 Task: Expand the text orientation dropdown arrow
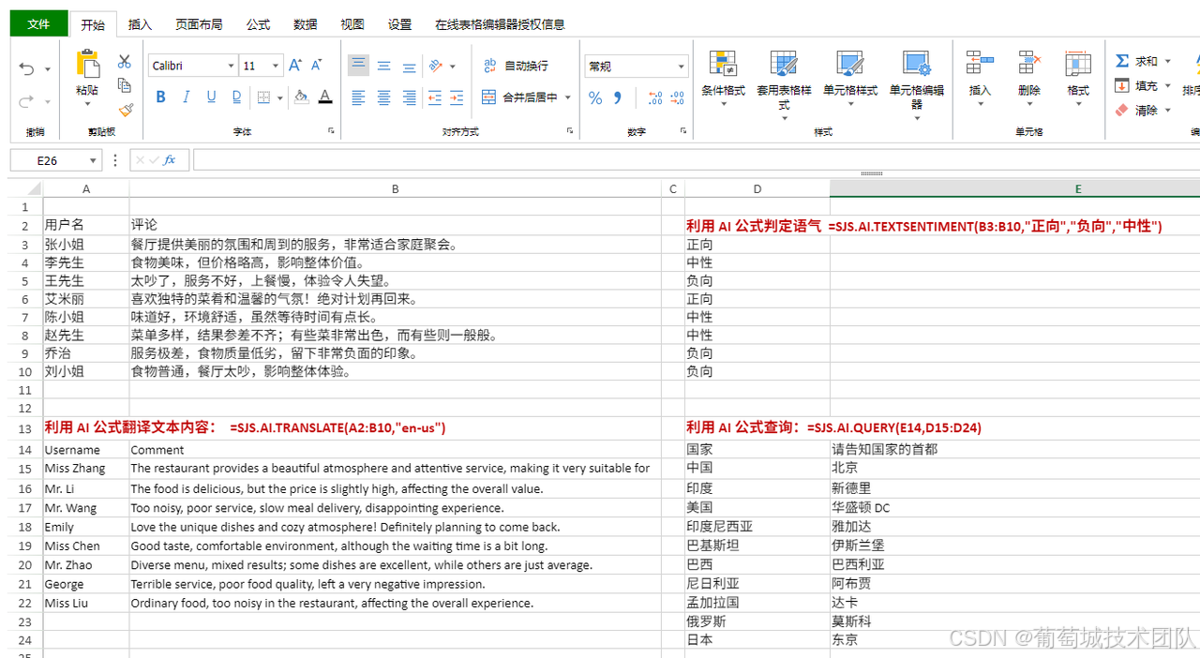point(453,67)
